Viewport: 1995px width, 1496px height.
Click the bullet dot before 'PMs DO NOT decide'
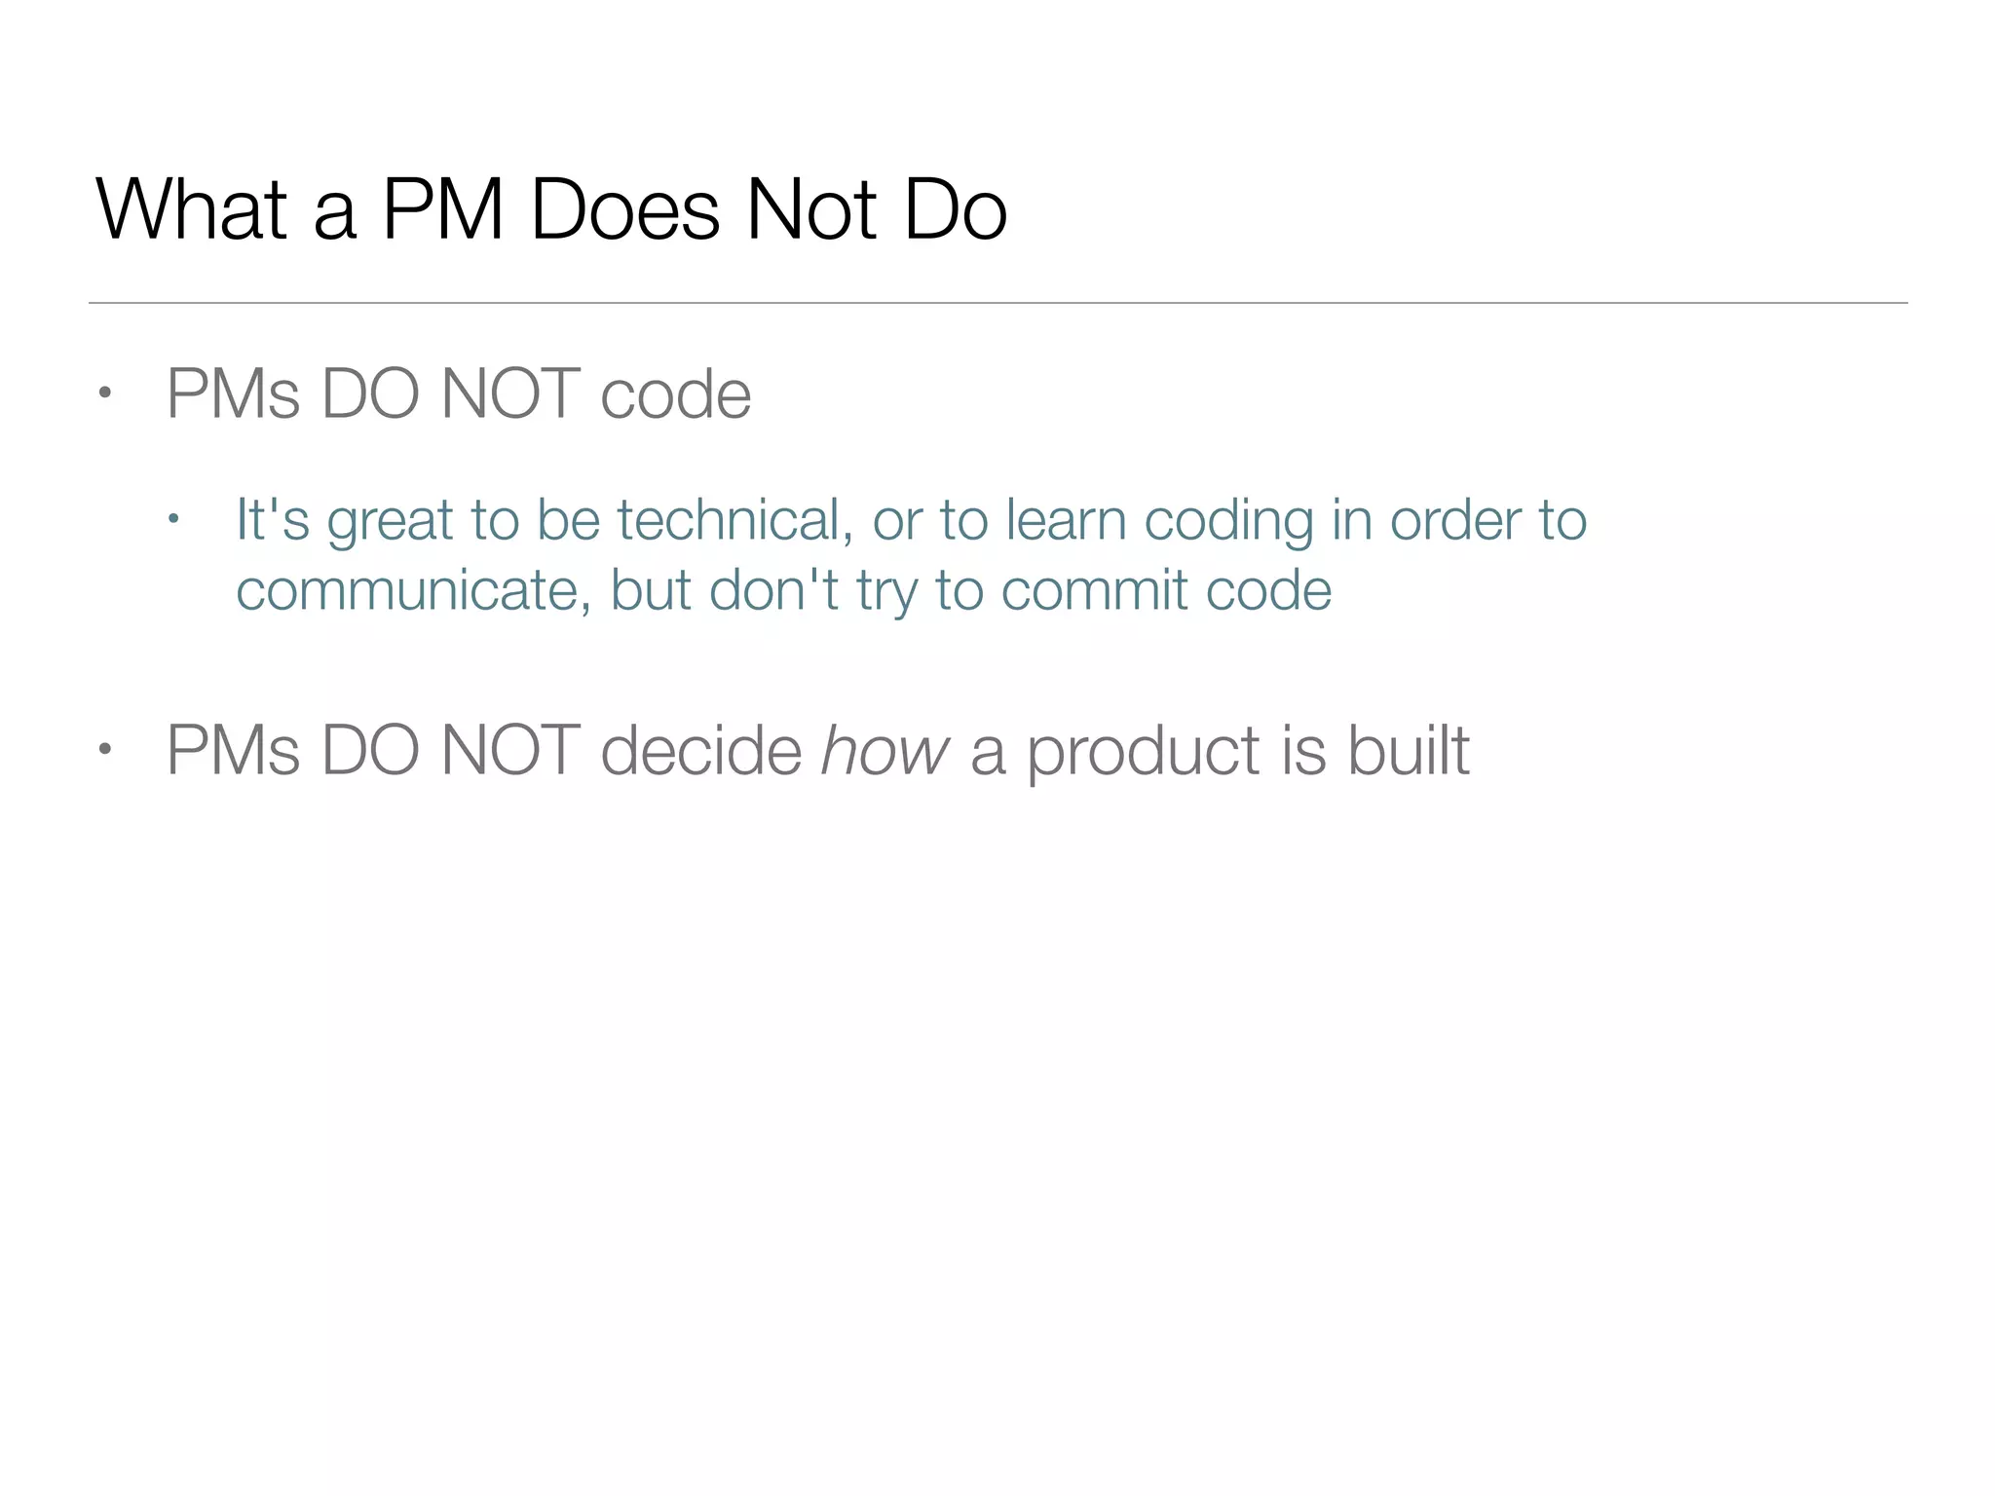tap(105, 749)
